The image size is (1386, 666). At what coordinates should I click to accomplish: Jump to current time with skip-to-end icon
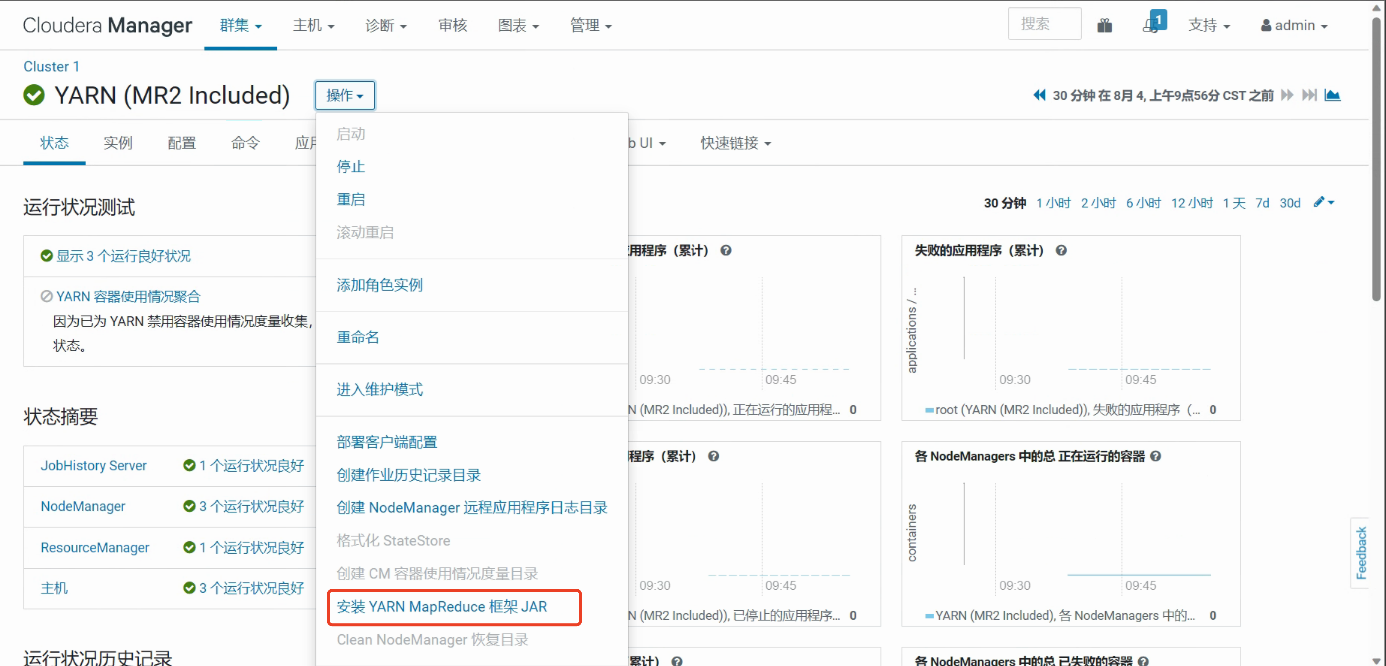tap(1309, 95)
